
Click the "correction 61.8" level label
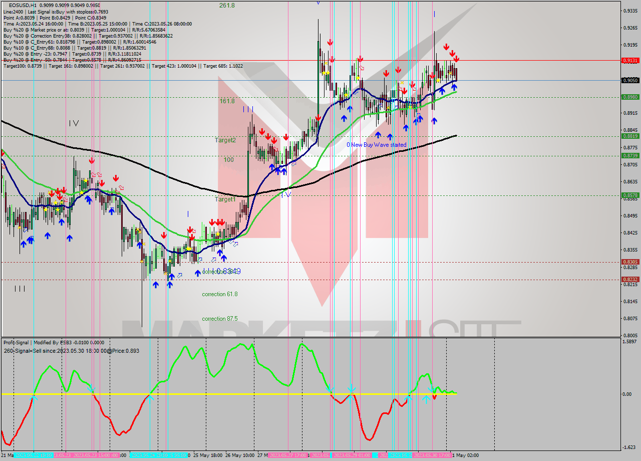[x=219, y=294]
